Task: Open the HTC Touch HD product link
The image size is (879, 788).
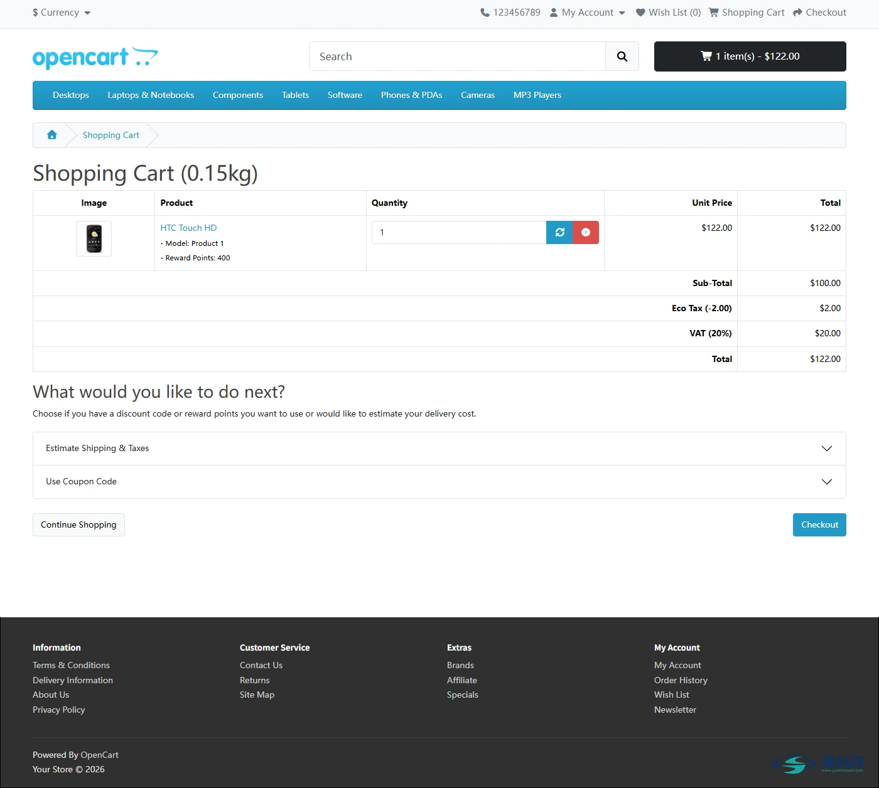Action: click(x=188, y=228)
